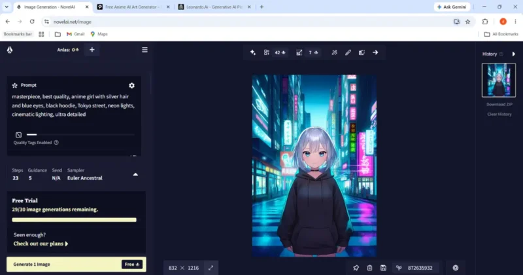Close the Free Anime AI Art tab
The width and height of the screenshot is (523, 275).
coord(168,7)
